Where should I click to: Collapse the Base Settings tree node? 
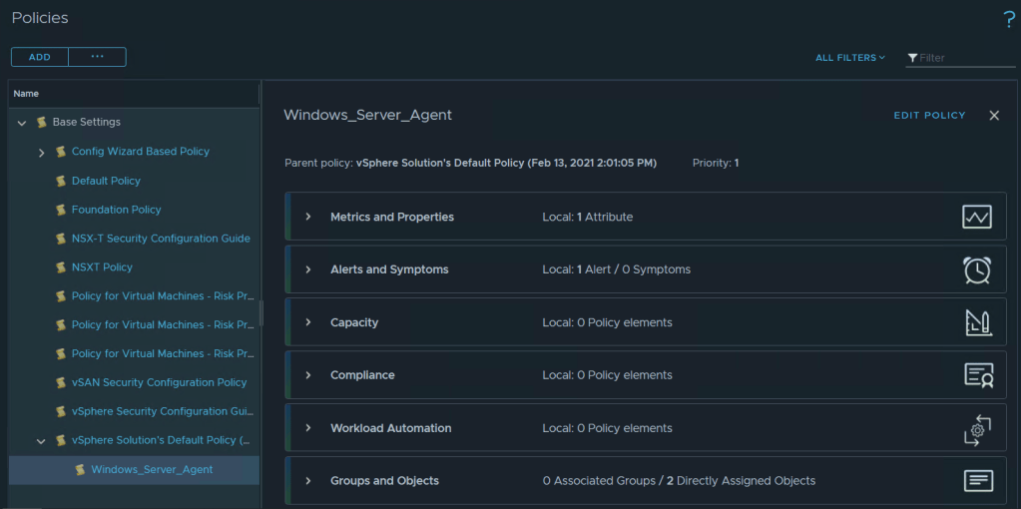point(22,123)
